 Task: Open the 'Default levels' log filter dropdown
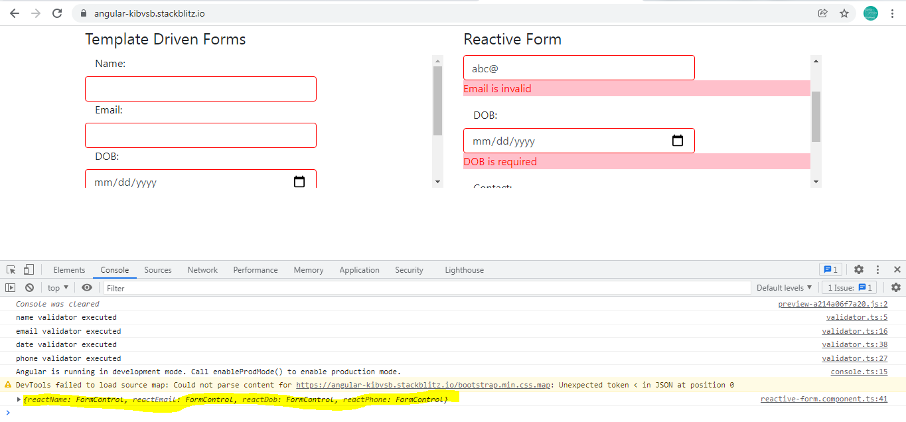tap(784, 287)
